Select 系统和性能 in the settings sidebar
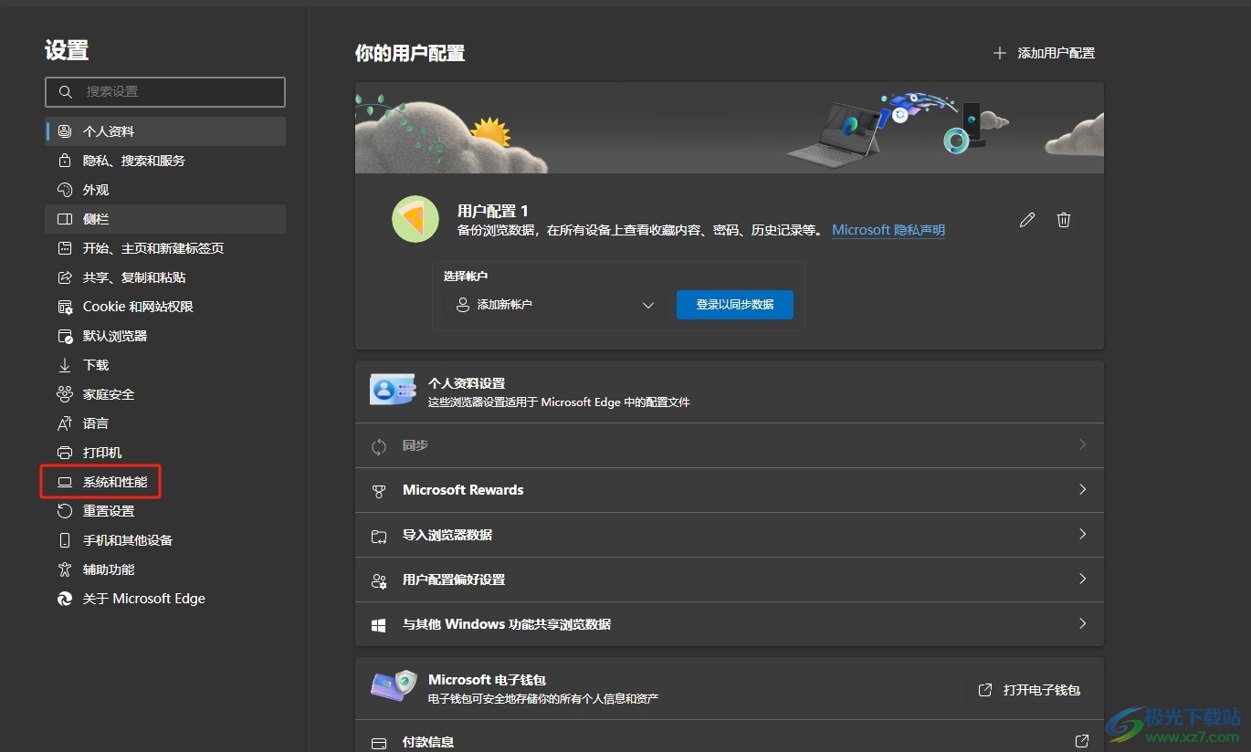 pos(165,482)
